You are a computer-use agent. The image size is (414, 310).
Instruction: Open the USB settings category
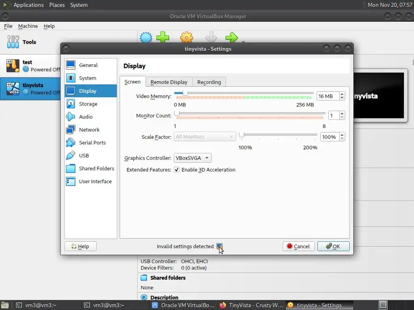click(x=91, y=155)
